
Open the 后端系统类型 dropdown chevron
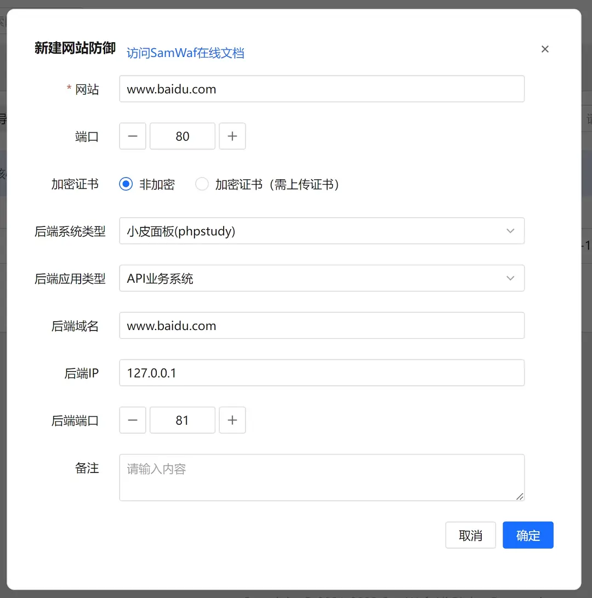(x=510, y=231)
